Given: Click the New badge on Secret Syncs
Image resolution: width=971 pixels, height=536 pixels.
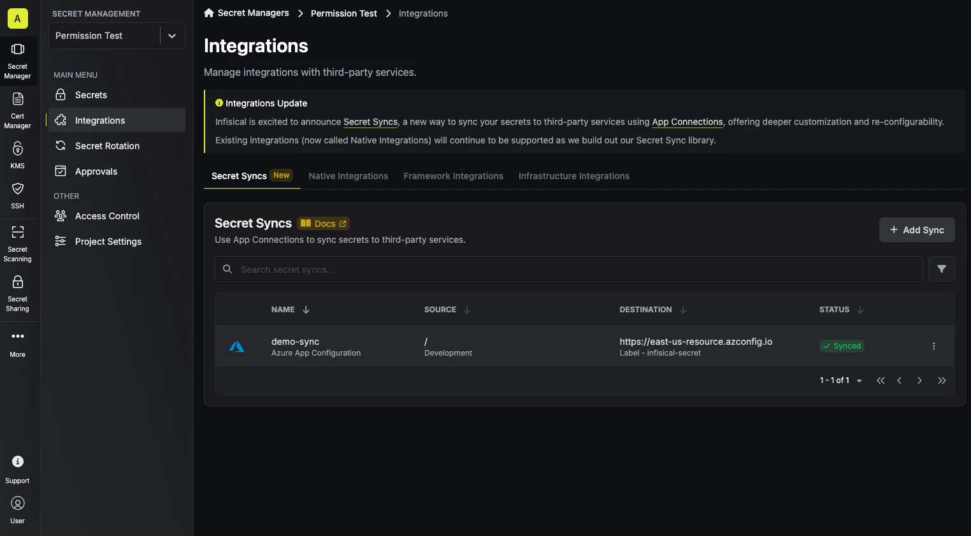Looking at the screenshot, I should click(x=282, y=175).
